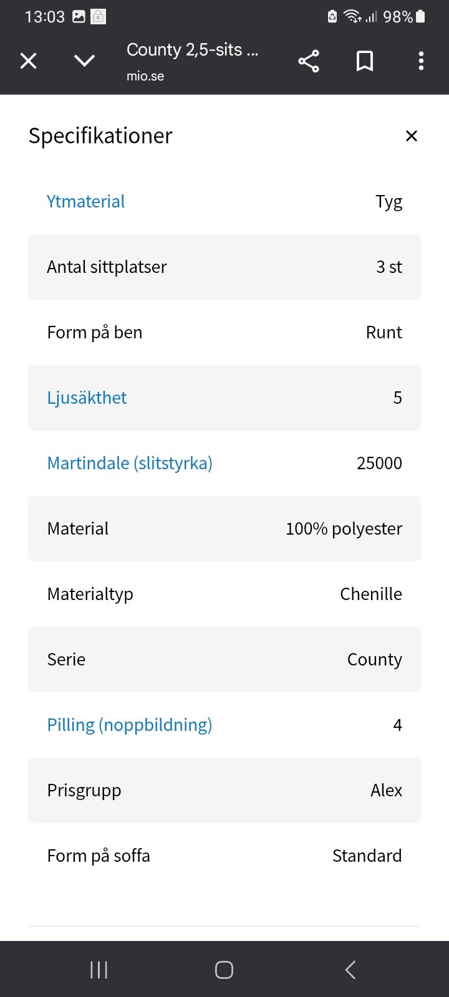
Task: Tap the Serie County row
Action: [224, 659]
